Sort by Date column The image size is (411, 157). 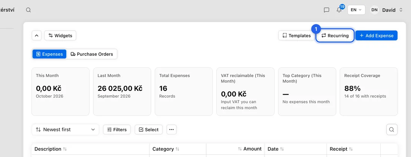[x=276, y=149]
